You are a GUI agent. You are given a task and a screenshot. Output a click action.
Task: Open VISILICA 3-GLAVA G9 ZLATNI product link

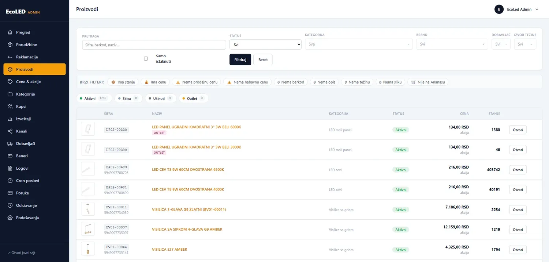click(x=189, y=209)
